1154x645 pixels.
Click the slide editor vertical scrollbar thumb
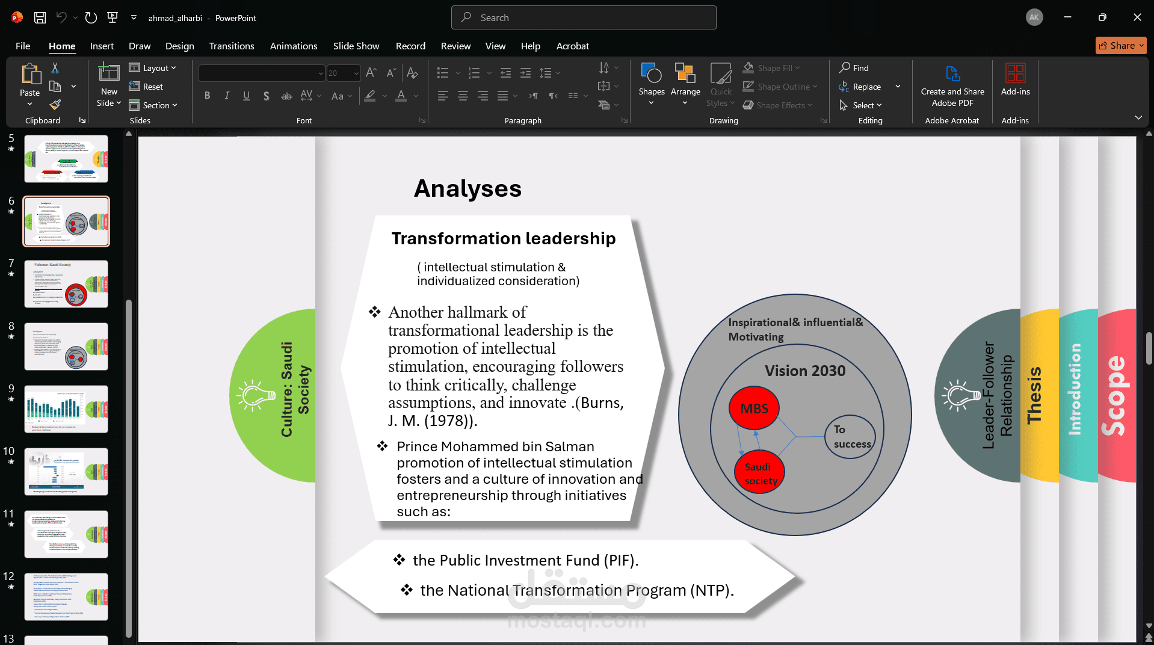[x=1149, y=348]
